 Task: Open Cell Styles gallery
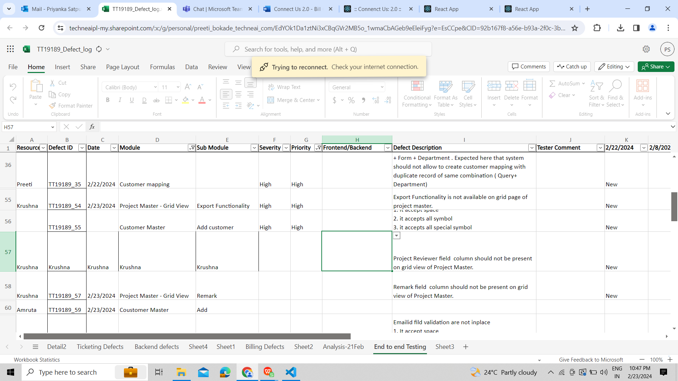(x=468, y=94)
